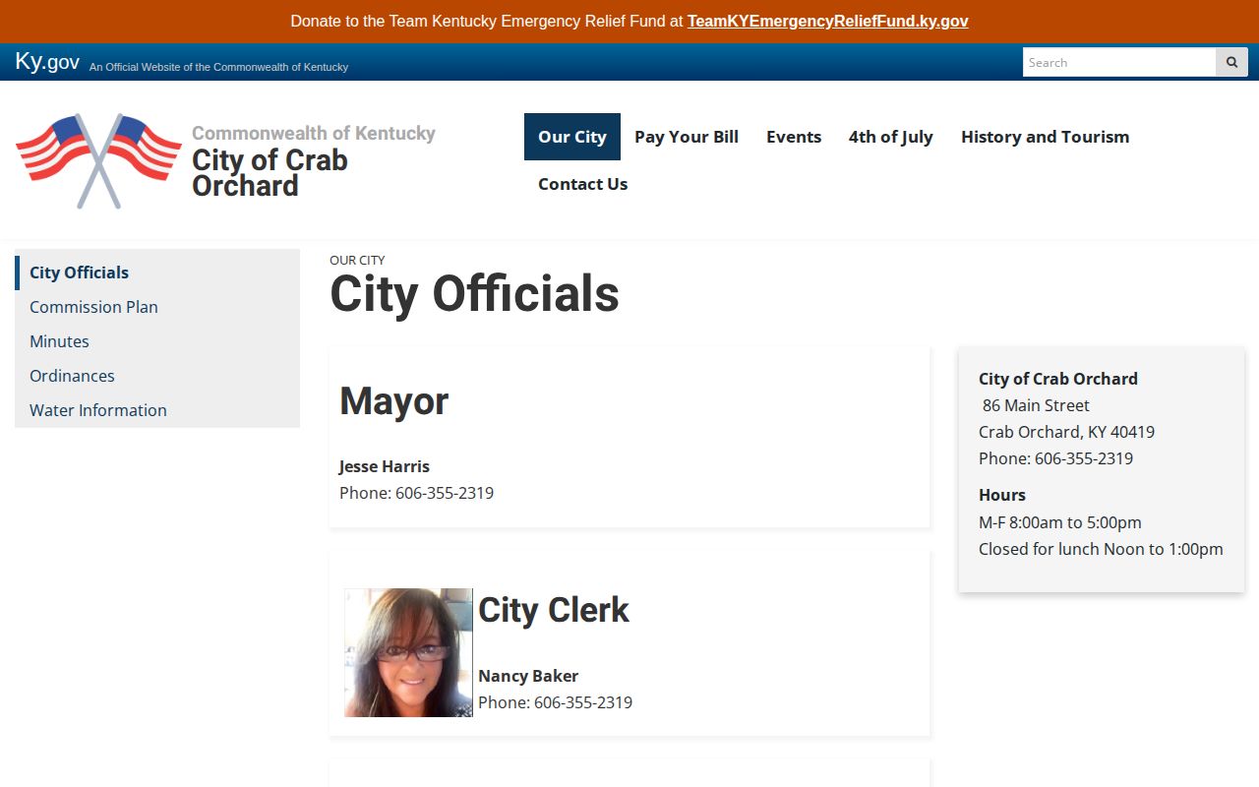The height and width of the screenshot is (787, 1259).
Task: Click the Crab Orchard, KY 40419 line
Action: 1066,432
